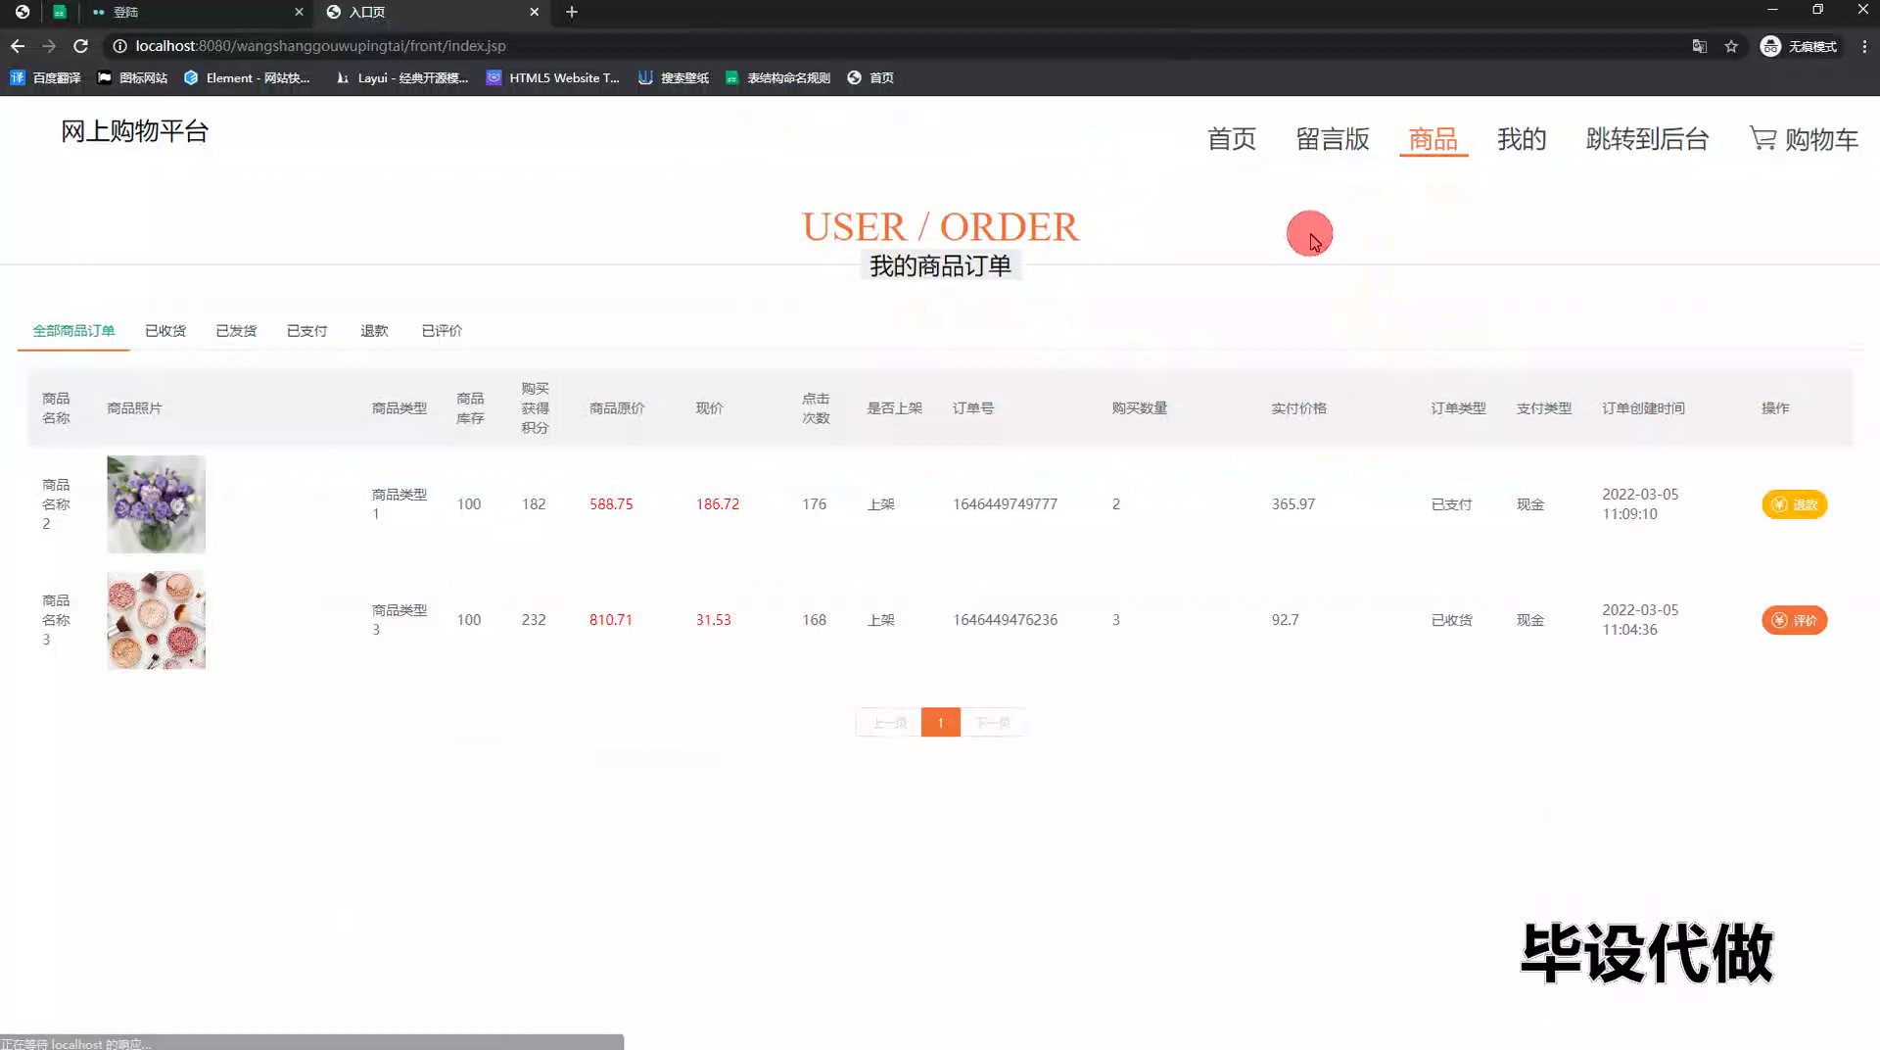Open the HTML5 Website bookmark
This screenshot has height=1050, width=1880.
553,77
